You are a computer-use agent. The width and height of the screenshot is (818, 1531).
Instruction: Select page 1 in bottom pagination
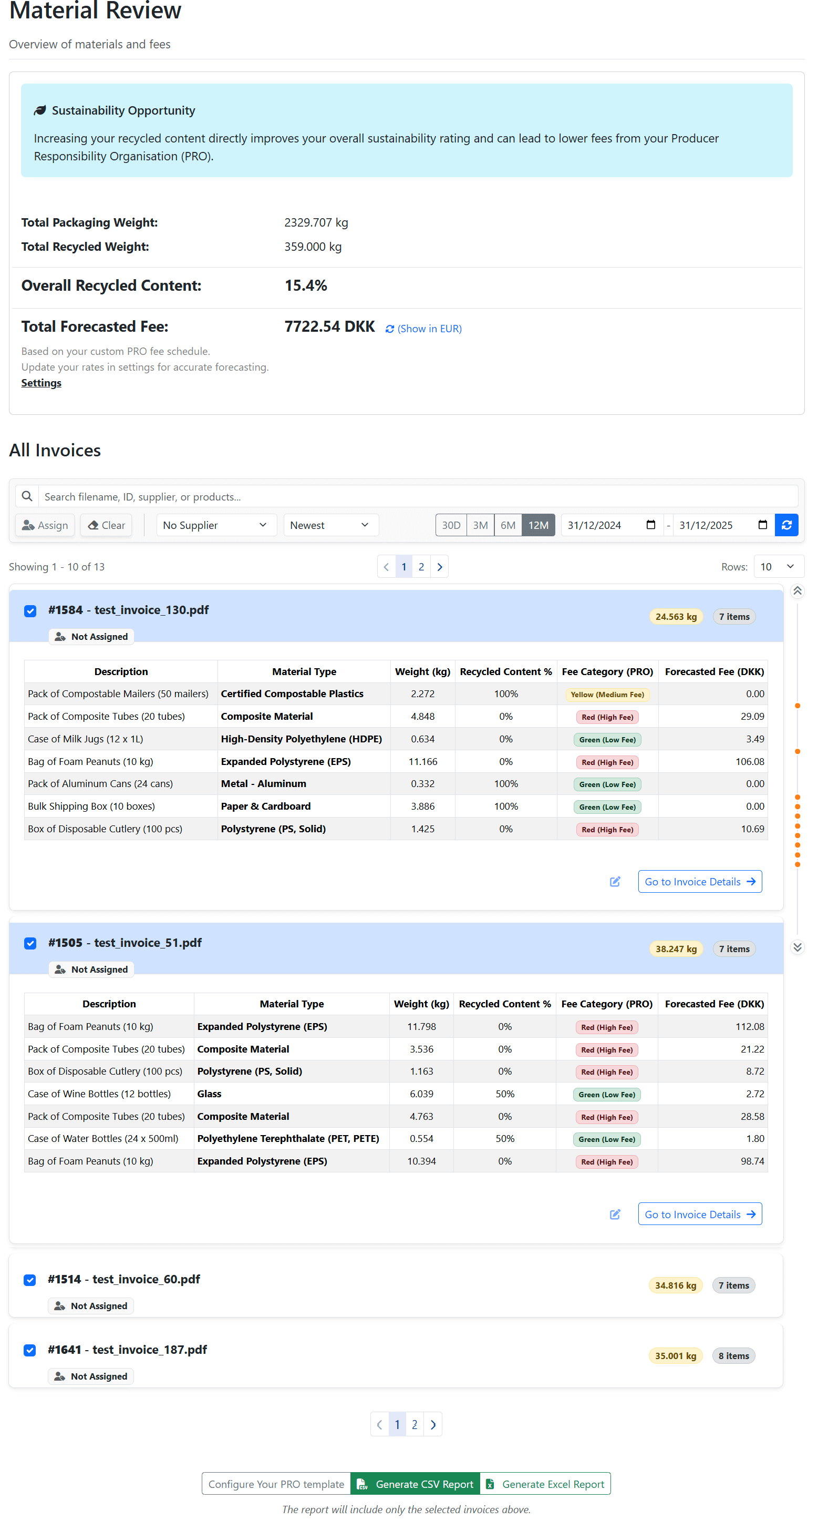click(397, 1425)
